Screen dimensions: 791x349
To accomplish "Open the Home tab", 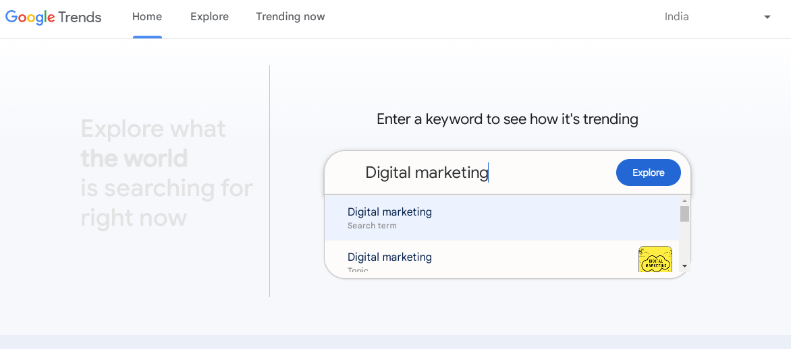I will (147, 17).
